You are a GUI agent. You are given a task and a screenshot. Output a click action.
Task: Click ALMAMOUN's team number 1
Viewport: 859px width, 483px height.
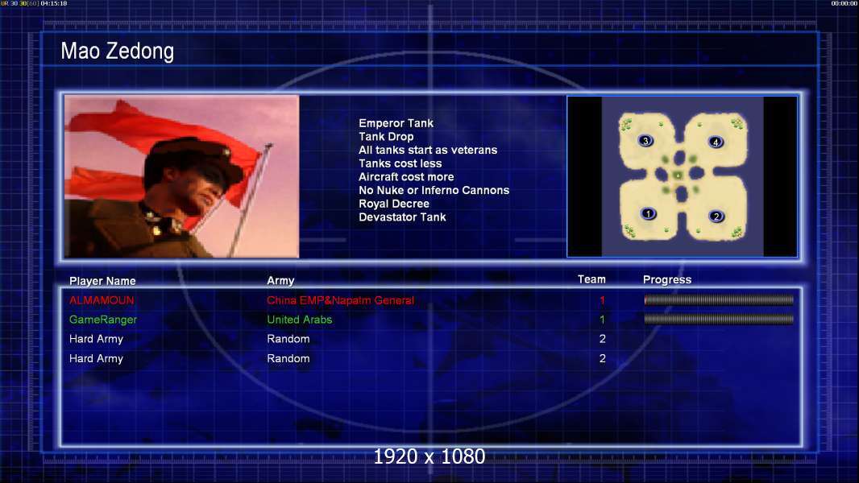[x=602, y=300]
